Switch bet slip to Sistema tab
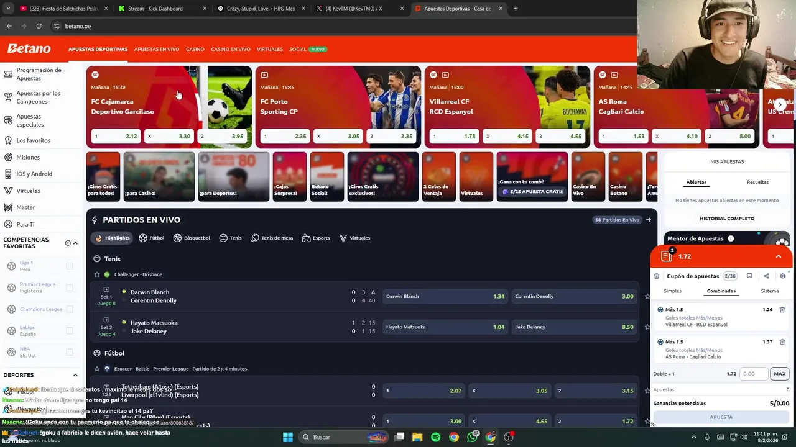This screenshot has width=796, height=447. click(769, 291)
